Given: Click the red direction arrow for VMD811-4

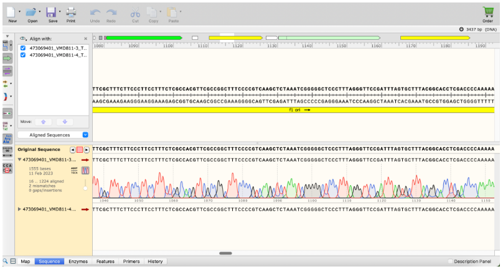Looking at the screenshot, I should click(x=85, y=209).
